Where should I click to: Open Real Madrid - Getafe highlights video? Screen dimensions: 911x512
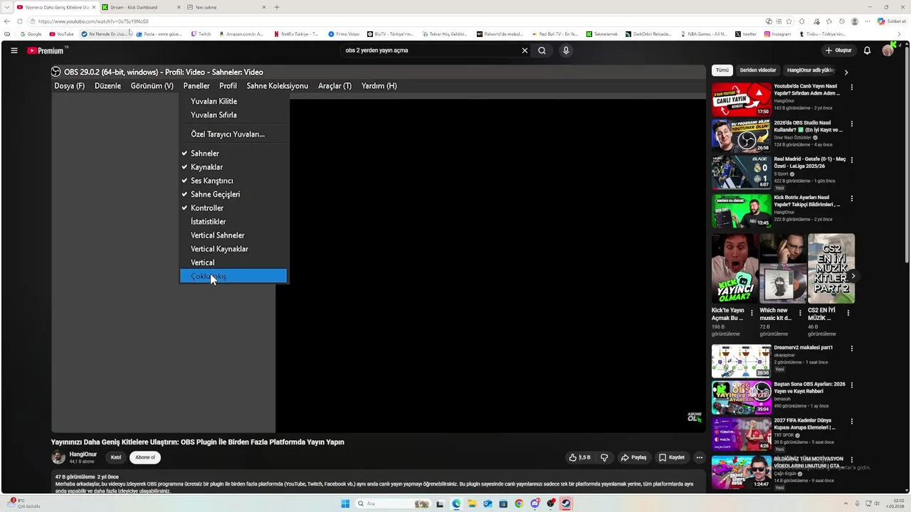click(x=742, y=173)
